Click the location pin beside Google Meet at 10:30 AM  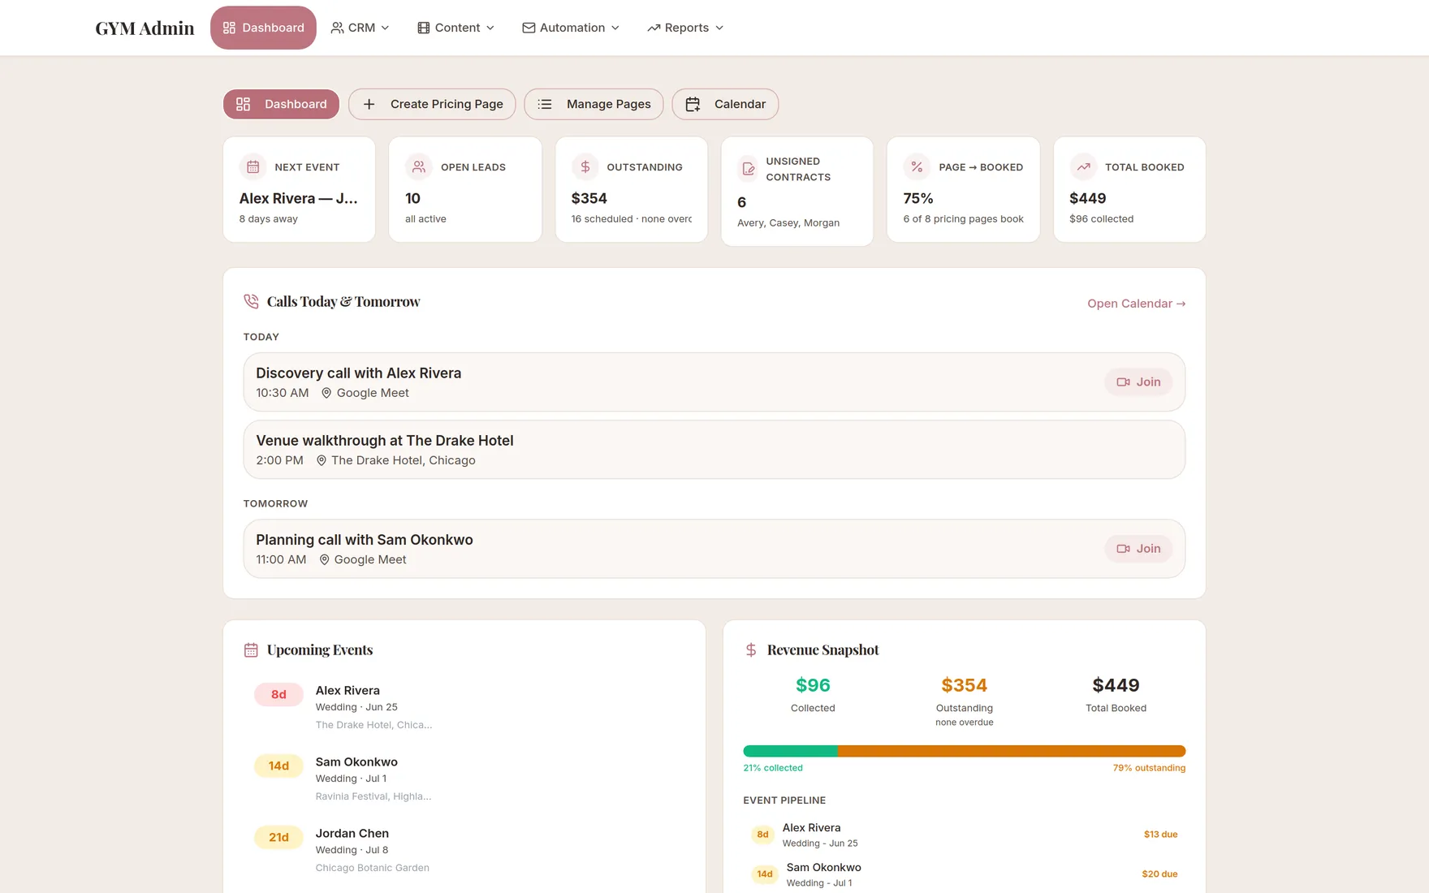(x=326, y=393)
